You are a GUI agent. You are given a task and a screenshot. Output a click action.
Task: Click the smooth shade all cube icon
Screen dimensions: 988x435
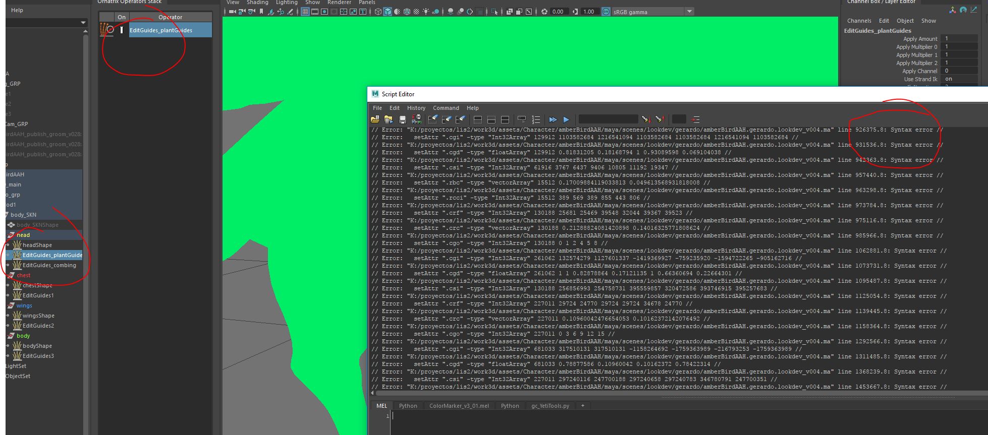click(x=388, y=12)
